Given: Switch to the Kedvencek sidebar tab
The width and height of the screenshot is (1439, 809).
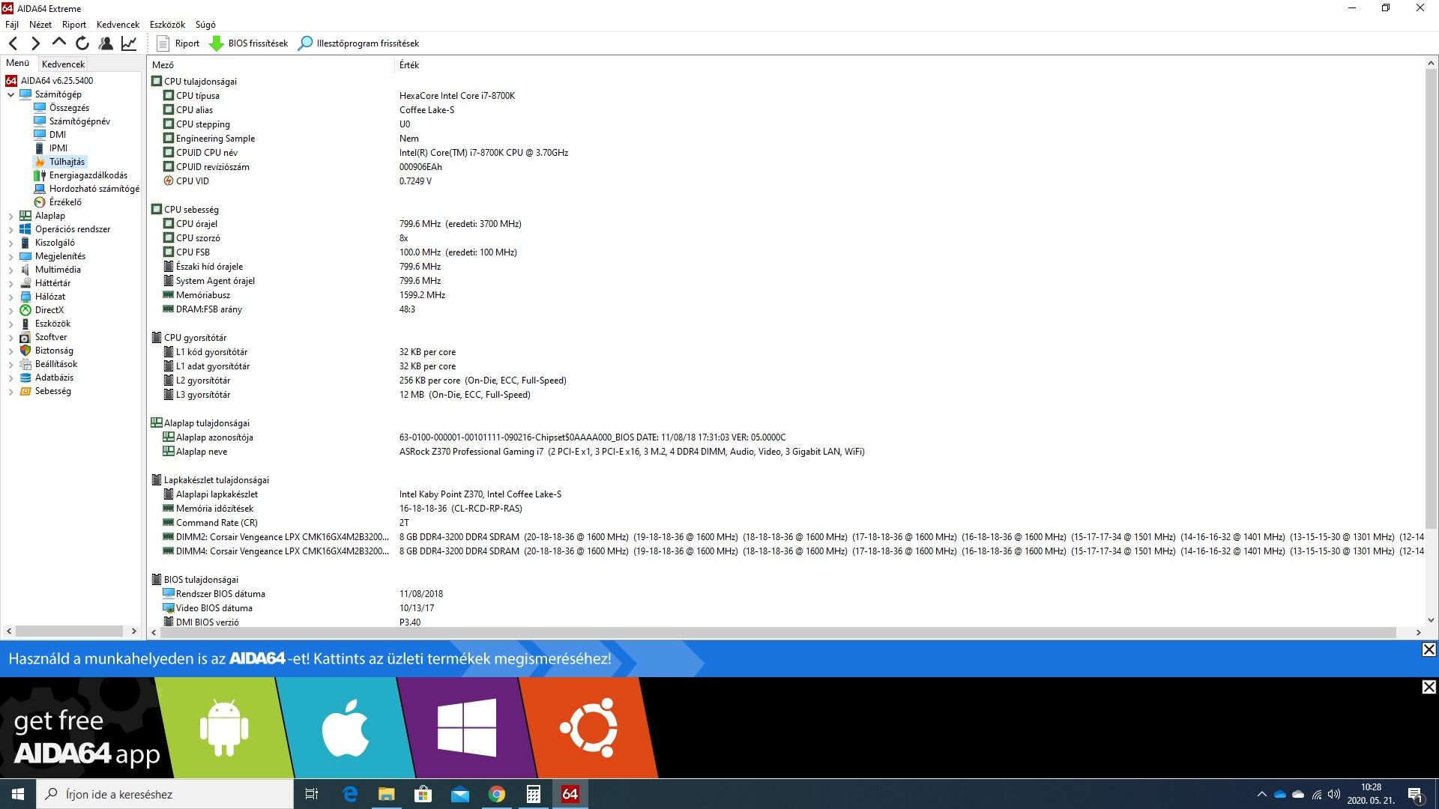Looking at the screenshot, I should coord(63,64).
